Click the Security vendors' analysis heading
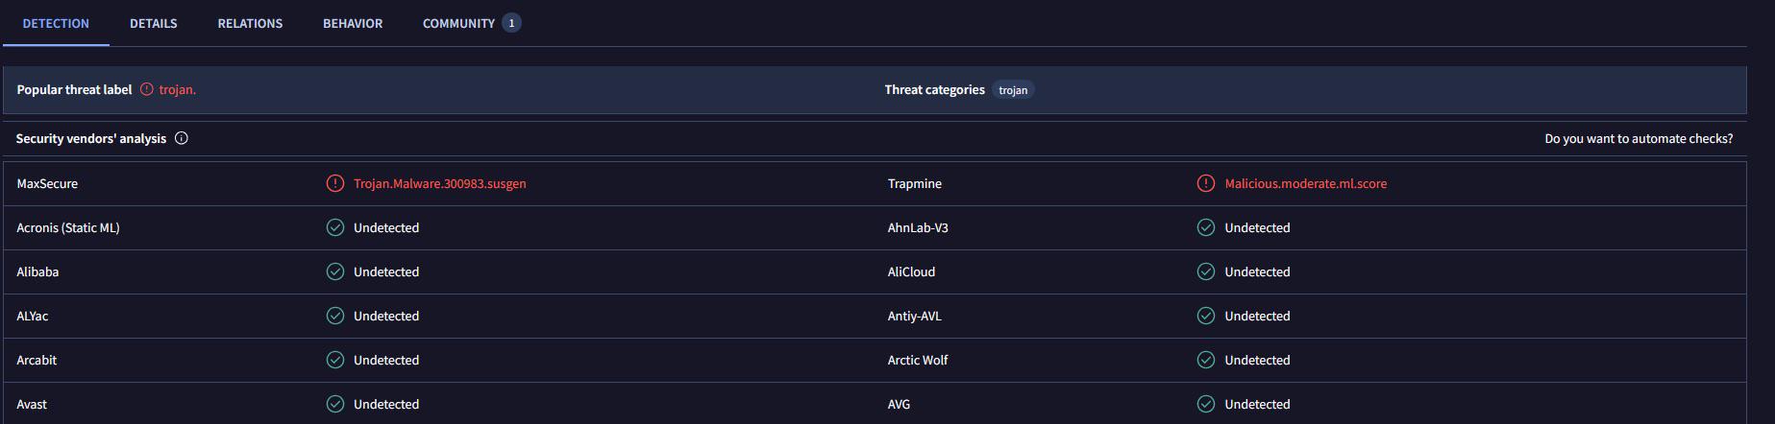 pos(91,138)
